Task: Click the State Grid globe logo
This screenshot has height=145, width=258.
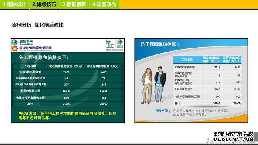Action: (15, 42)
